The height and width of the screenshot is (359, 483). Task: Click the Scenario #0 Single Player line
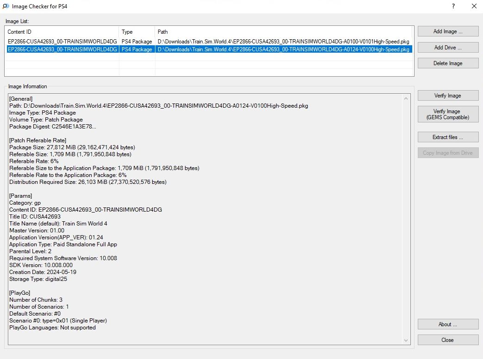[58, 321]
